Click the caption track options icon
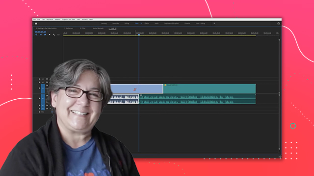 coord(58,35)
